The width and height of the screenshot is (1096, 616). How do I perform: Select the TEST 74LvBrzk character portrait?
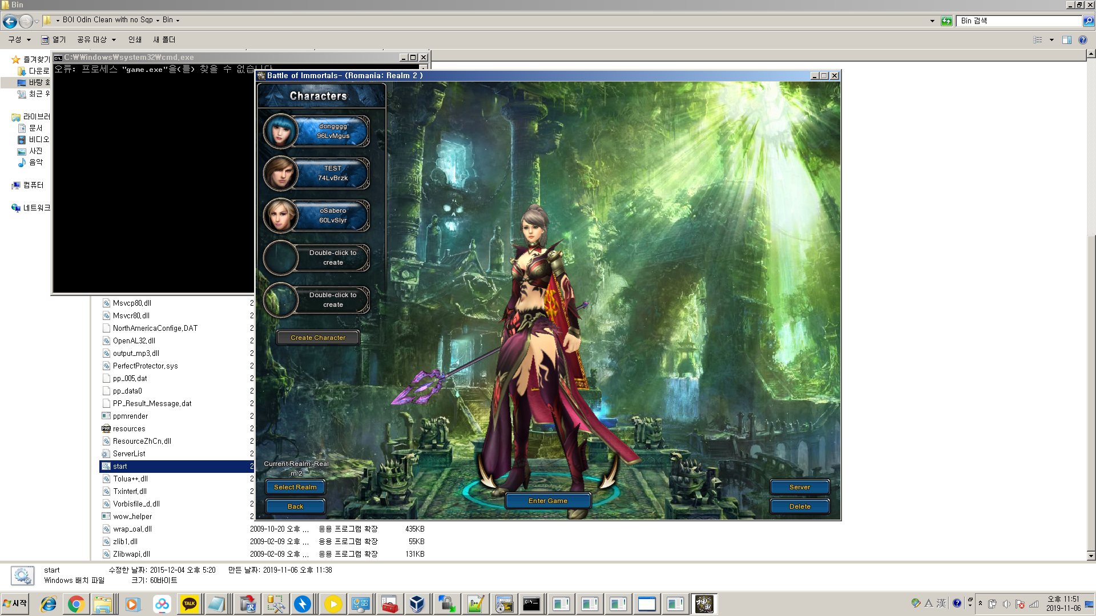280,173
